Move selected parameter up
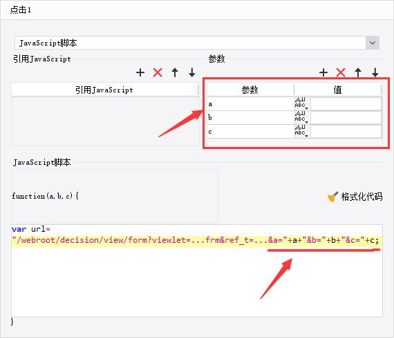Screen dimensions: 394x338 [x=358, y=72]
